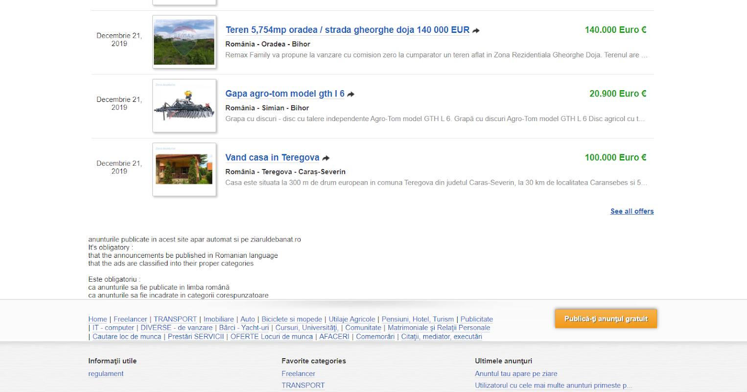Open the Vand casa in Teregova listing
747x392 pixels.
[272, 157]
